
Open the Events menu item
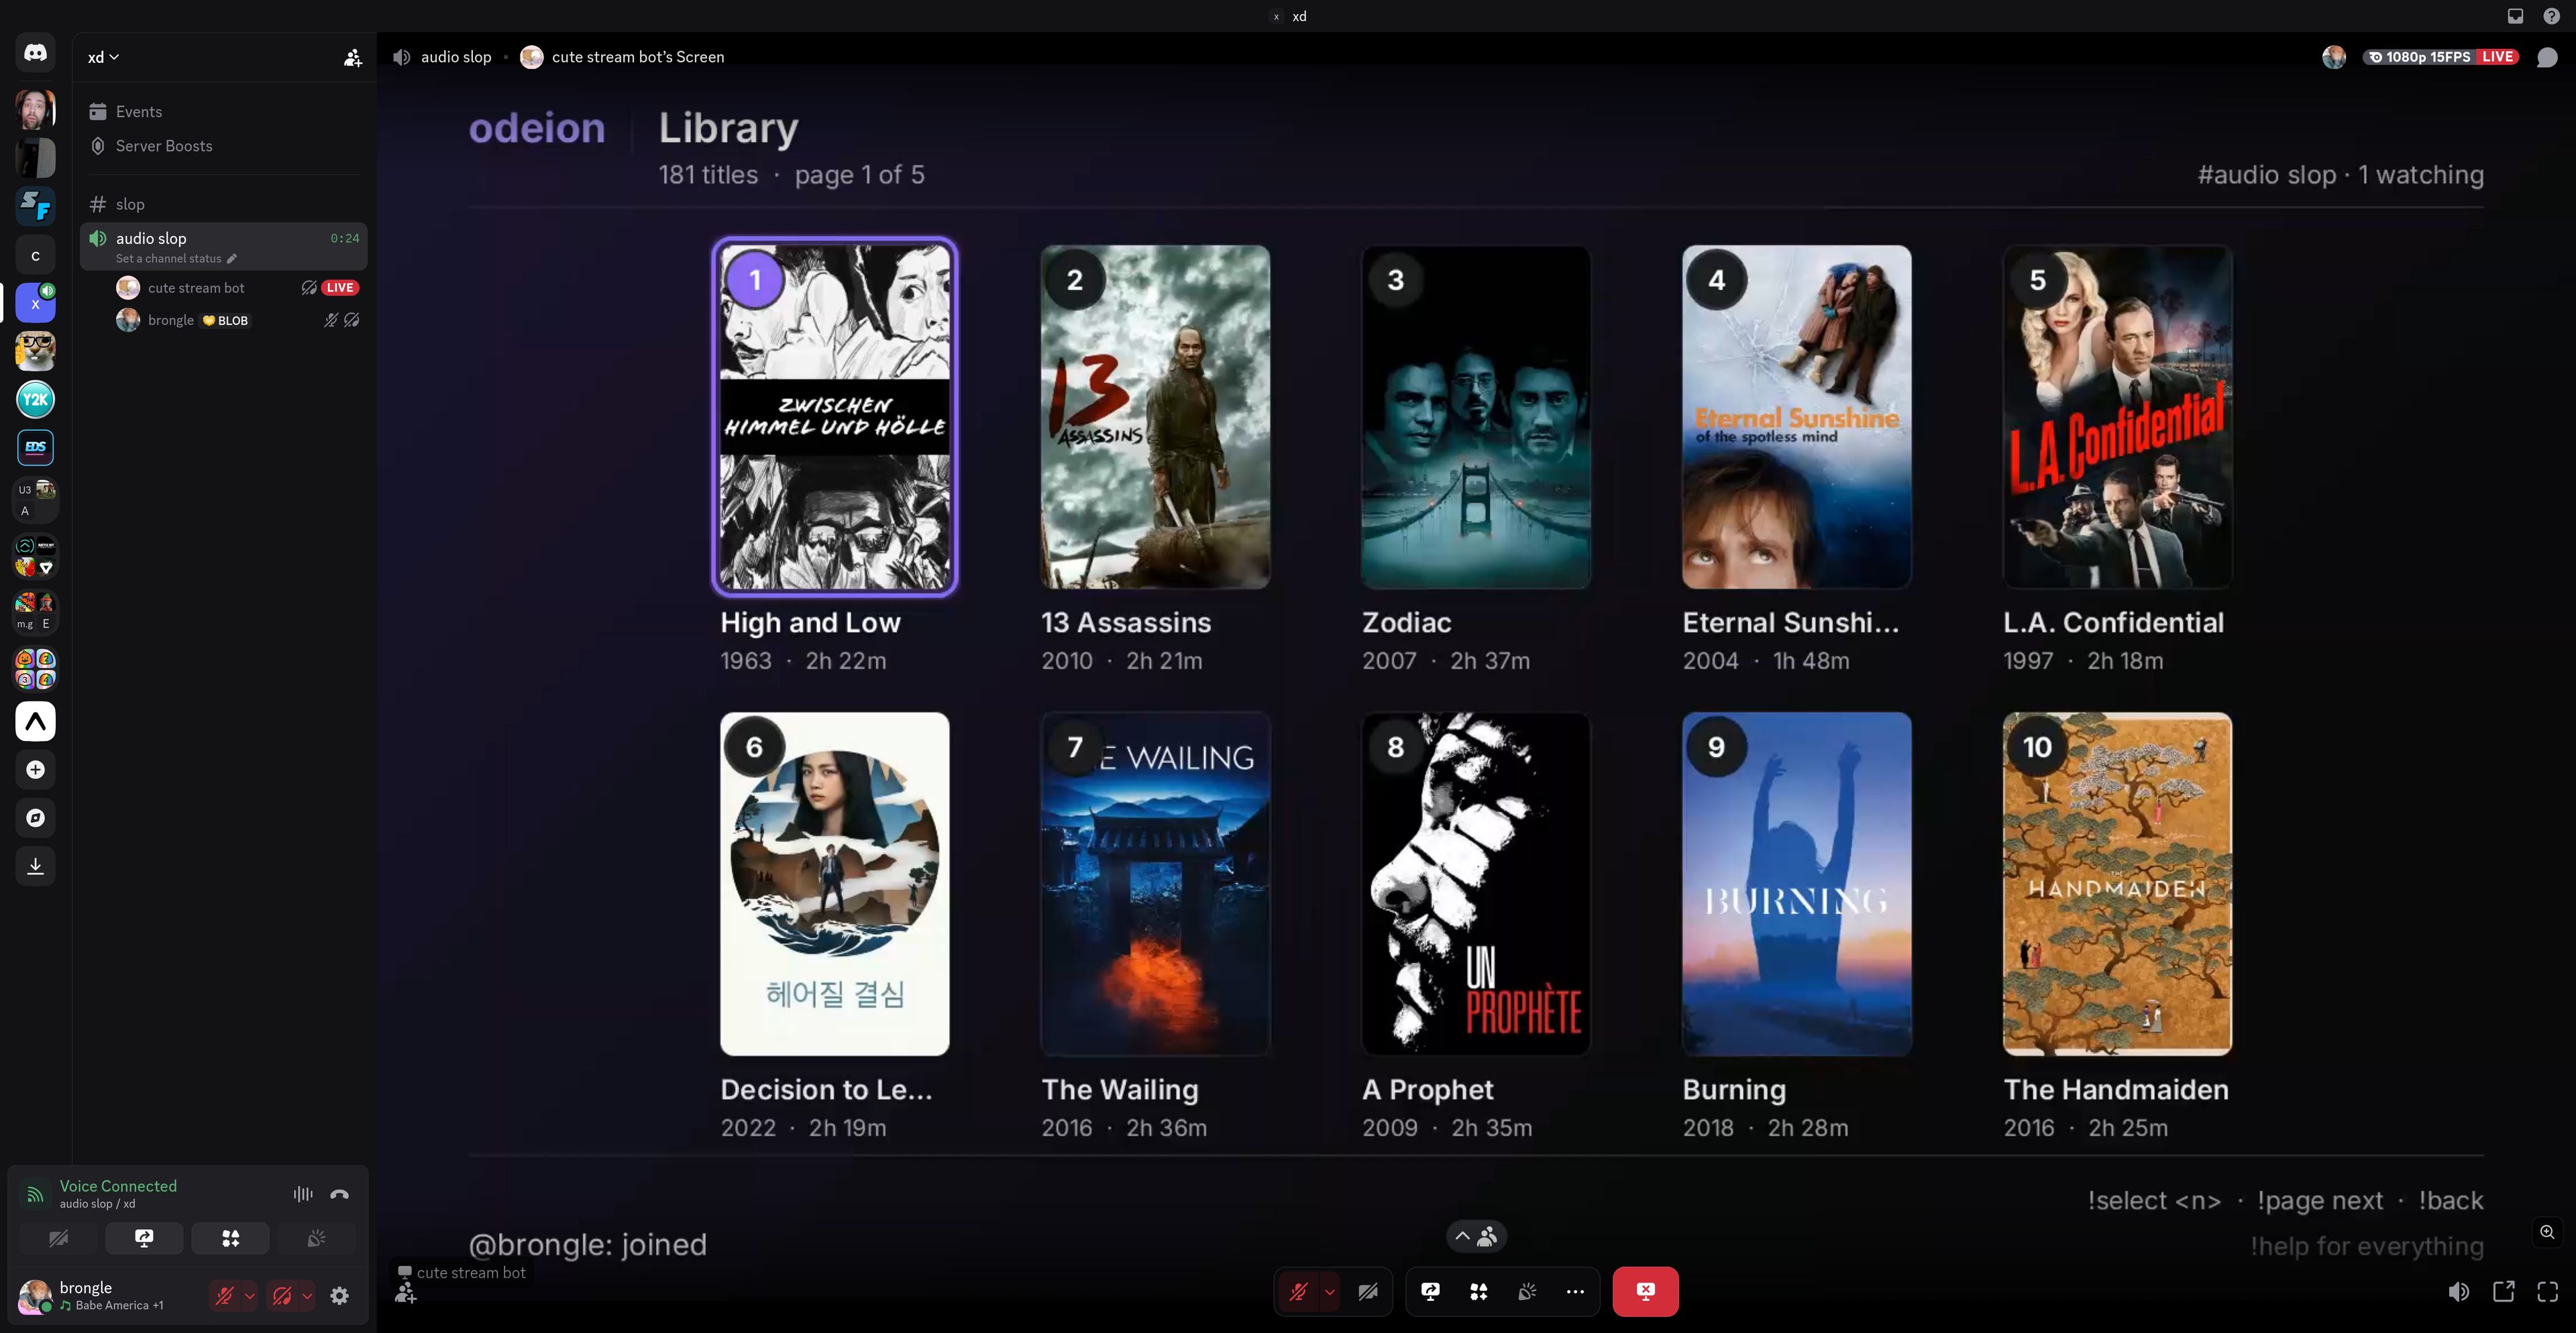(224, 112)
